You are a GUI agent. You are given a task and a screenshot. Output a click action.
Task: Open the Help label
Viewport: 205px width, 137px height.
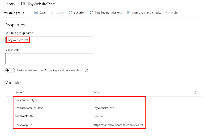[x=175, y=13]
